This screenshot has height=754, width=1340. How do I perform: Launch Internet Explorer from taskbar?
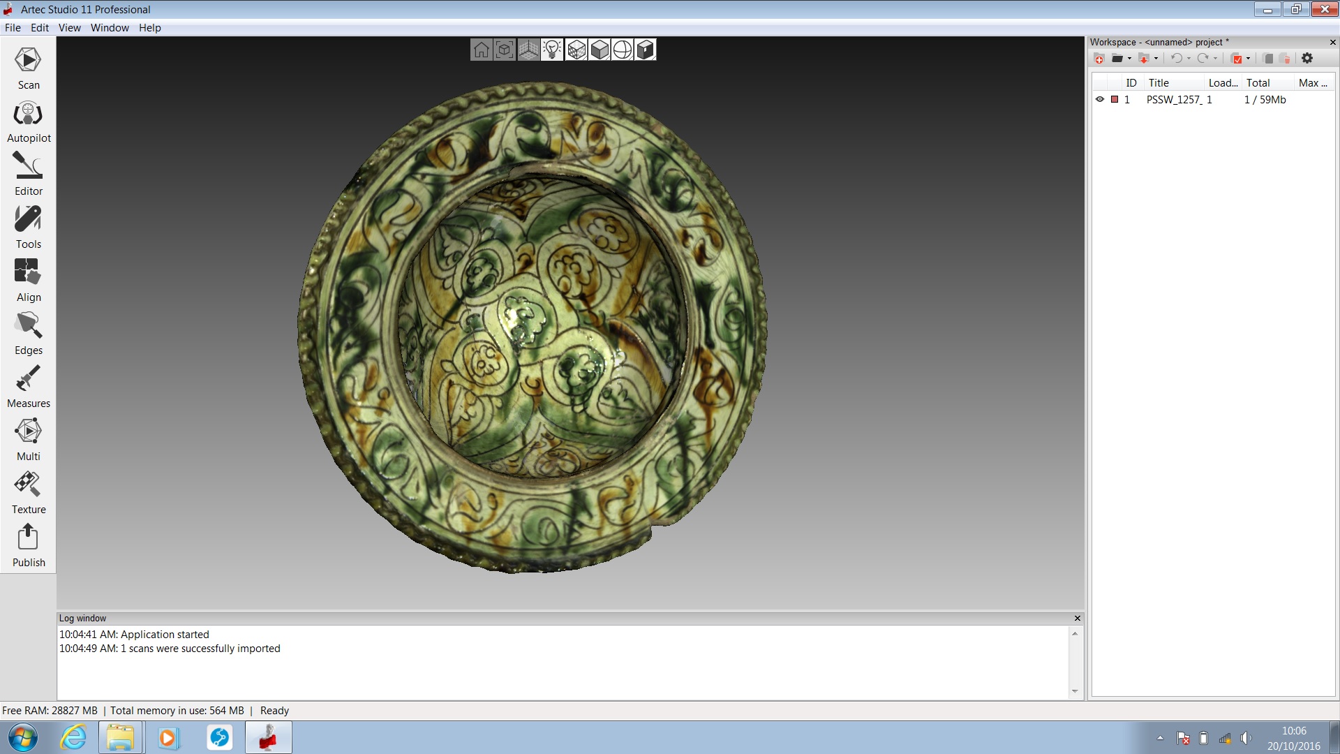click(x=73, y=738)
